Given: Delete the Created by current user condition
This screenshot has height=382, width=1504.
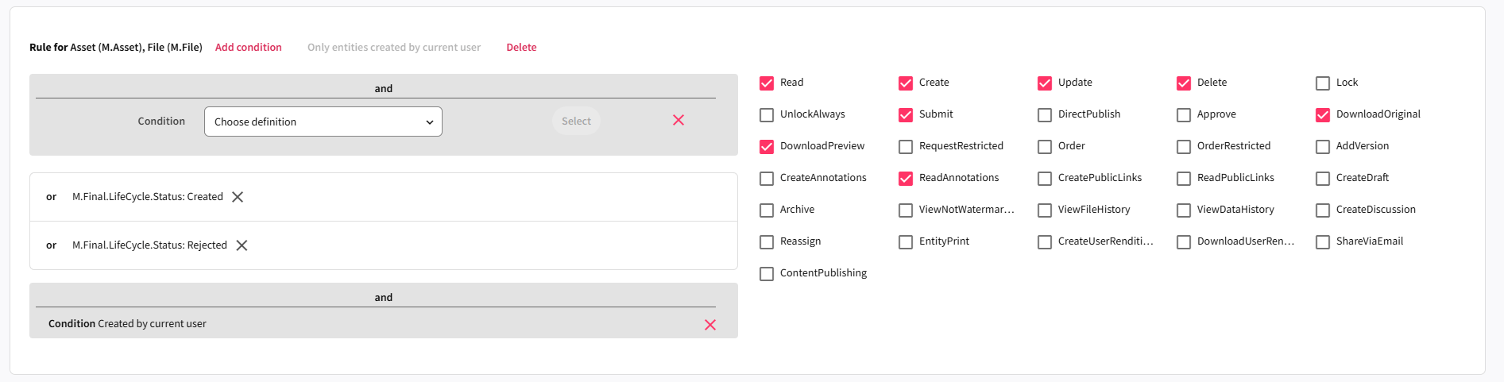Looking at the screenshot, I should coord(710,325).
